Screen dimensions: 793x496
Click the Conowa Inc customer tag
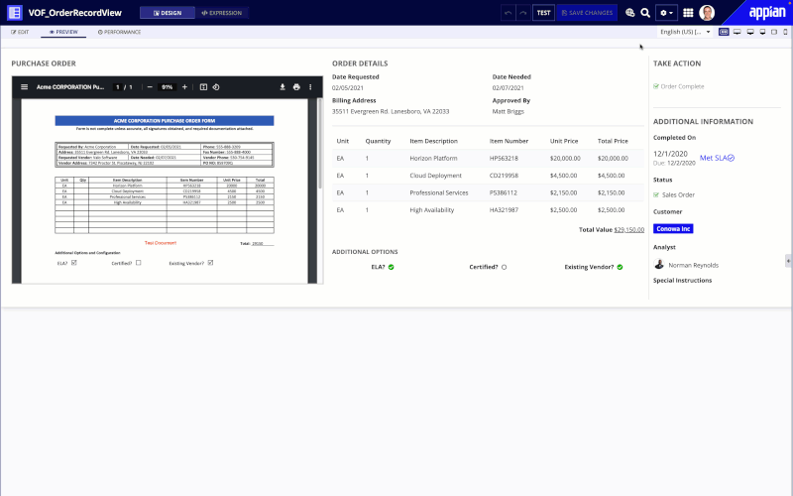tap(673, 229)
